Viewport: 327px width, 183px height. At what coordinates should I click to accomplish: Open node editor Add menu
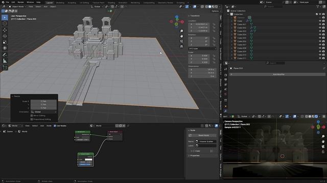click(x=42, y=126)
